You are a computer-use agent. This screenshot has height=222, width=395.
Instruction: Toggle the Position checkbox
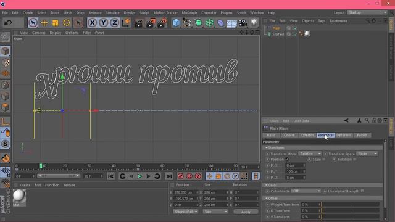click(287, 159)
